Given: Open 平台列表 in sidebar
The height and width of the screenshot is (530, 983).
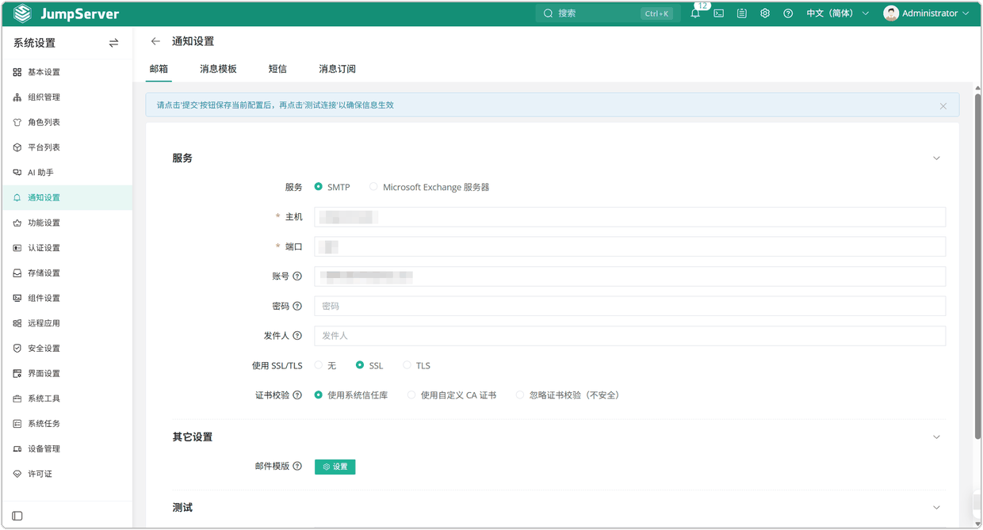Looking at the screenshot, I should pyautogui.click(x=67, y=147).
